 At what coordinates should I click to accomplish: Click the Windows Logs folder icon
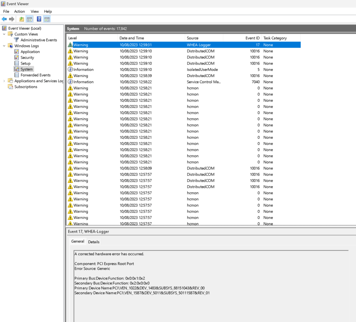tap(10, 46)
